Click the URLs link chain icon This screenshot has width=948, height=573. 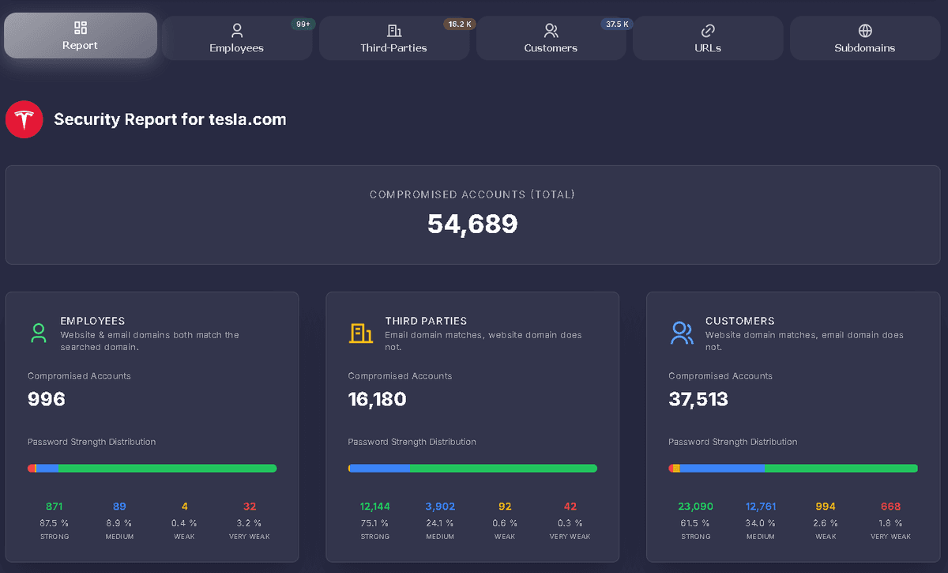coord(708,31)
